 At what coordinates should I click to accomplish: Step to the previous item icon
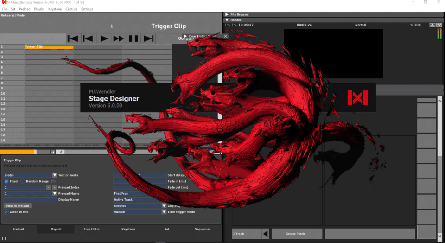(x=88, y=38)
